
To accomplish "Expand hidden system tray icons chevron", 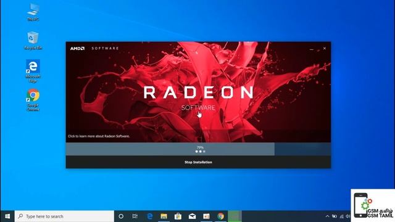I will (327, 216).
